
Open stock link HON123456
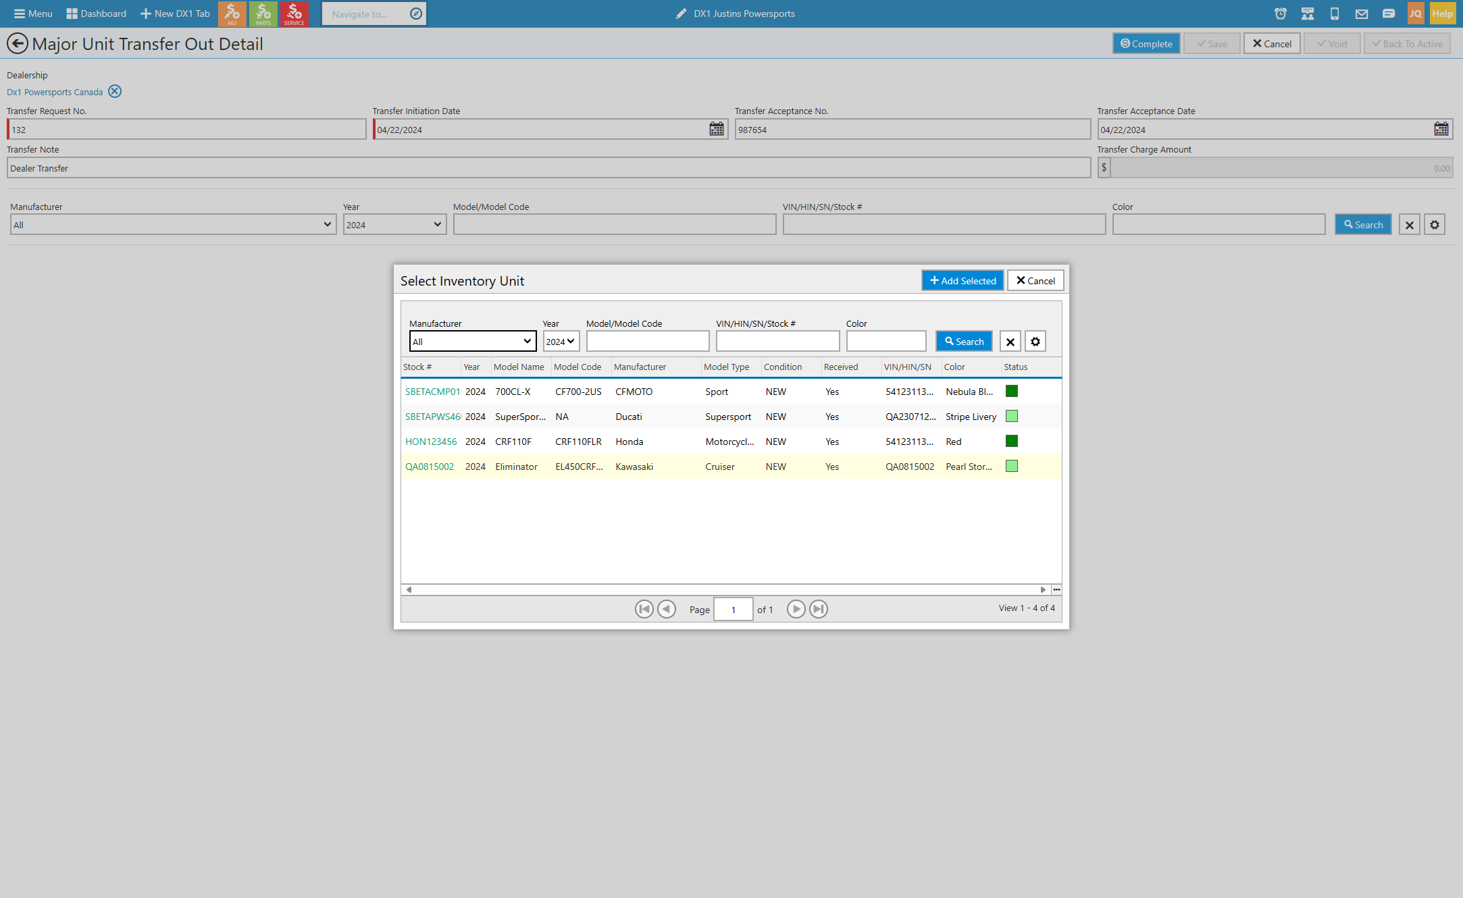pyautogui.click(x=431, y=442)
